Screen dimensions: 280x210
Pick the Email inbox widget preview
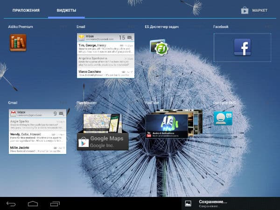105,56
